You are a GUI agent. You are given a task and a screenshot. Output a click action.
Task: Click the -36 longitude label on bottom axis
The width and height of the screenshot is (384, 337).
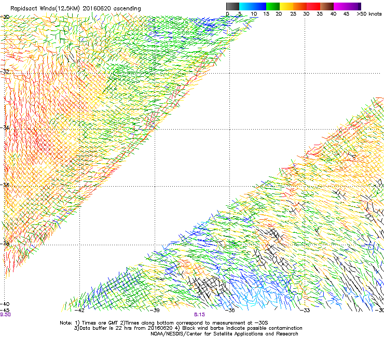230,311
